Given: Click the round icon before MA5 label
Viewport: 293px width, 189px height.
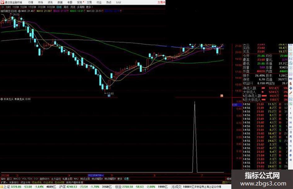Looking at the screenshot, I should tap(20, 11).
